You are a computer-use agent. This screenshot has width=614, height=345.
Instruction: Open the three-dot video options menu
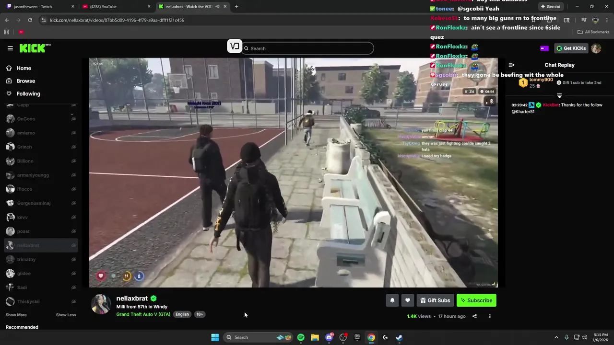click(x=490, y=316)
